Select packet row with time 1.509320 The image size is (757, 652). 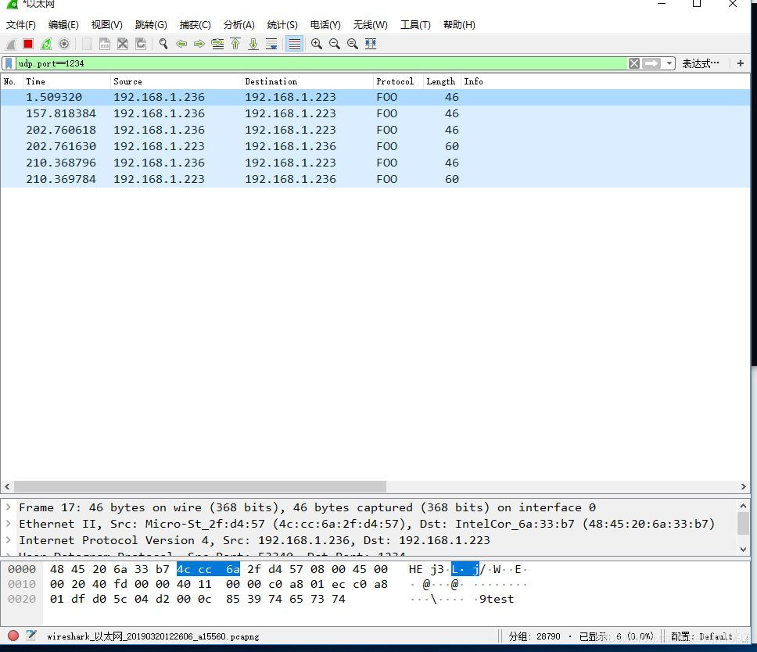pyautogui.click(x=375, y=97)
